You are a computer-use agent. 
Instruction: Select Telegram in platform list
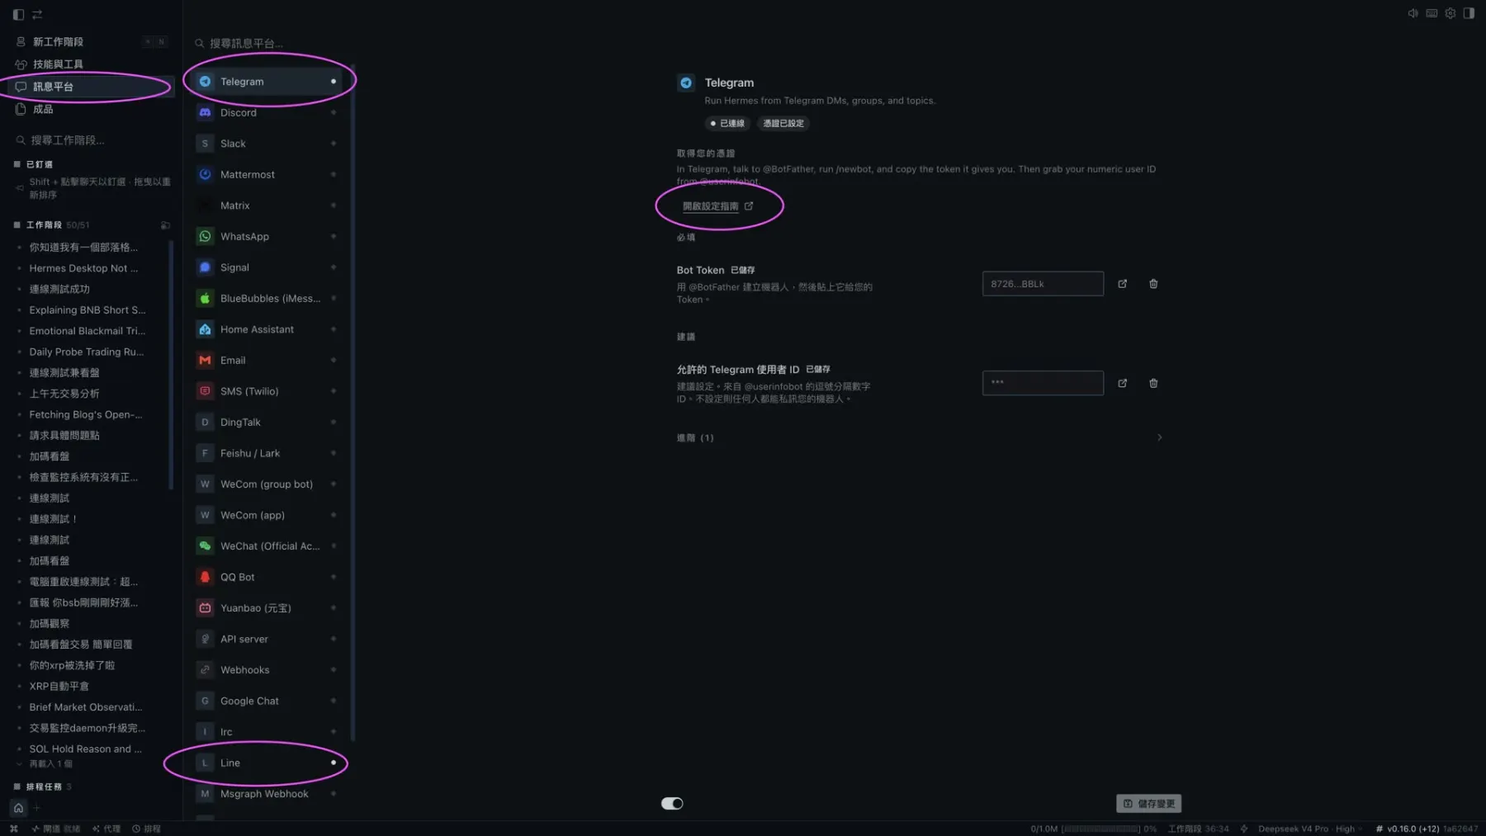[x=267, y=81]
